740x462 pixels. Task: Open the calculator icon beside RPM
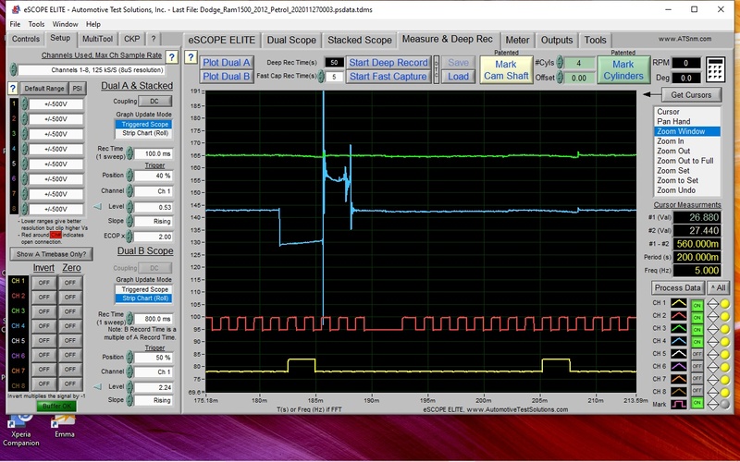(x=716, y=70)
